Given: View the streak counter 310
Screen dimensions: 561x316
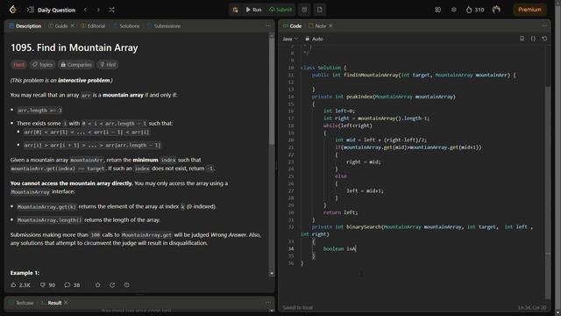Looking at the screenshot, I should click(475, 10).
